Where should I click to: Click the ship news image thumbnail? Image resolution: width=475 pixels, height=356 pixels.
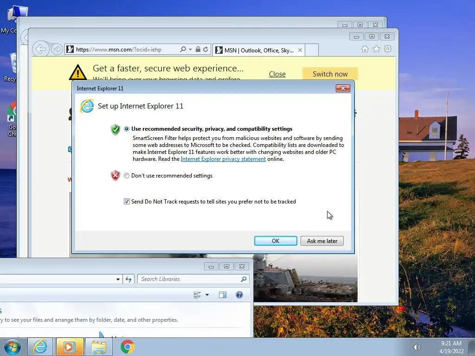coord(305,279)
